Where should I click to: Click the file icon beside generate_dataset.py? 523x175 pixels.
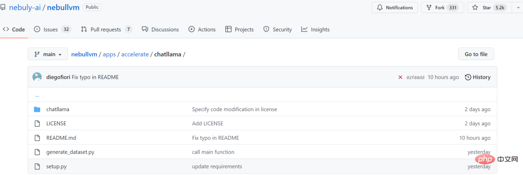tap(37, 152)
